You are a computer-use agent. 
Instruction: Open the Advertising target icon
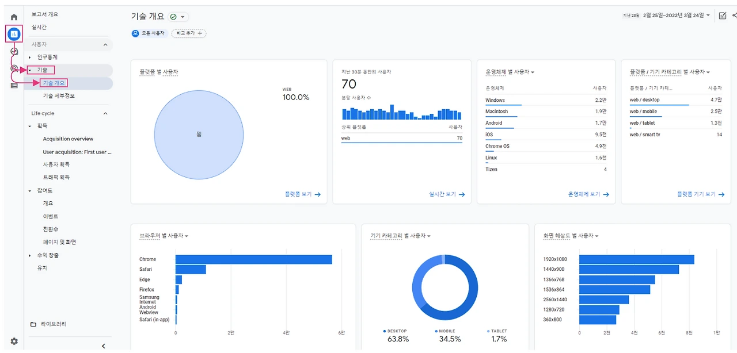pos(14,68)
